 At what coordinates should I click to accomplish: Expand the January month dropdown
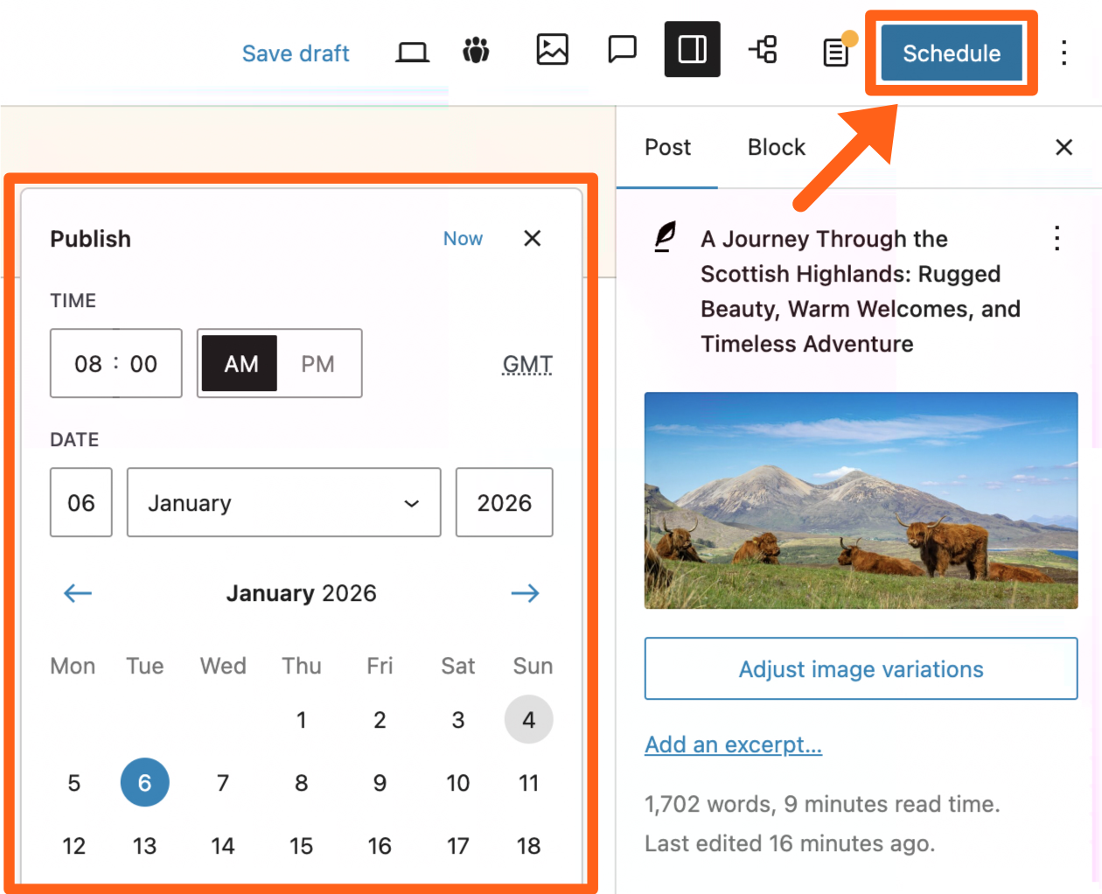click(283, 503)
